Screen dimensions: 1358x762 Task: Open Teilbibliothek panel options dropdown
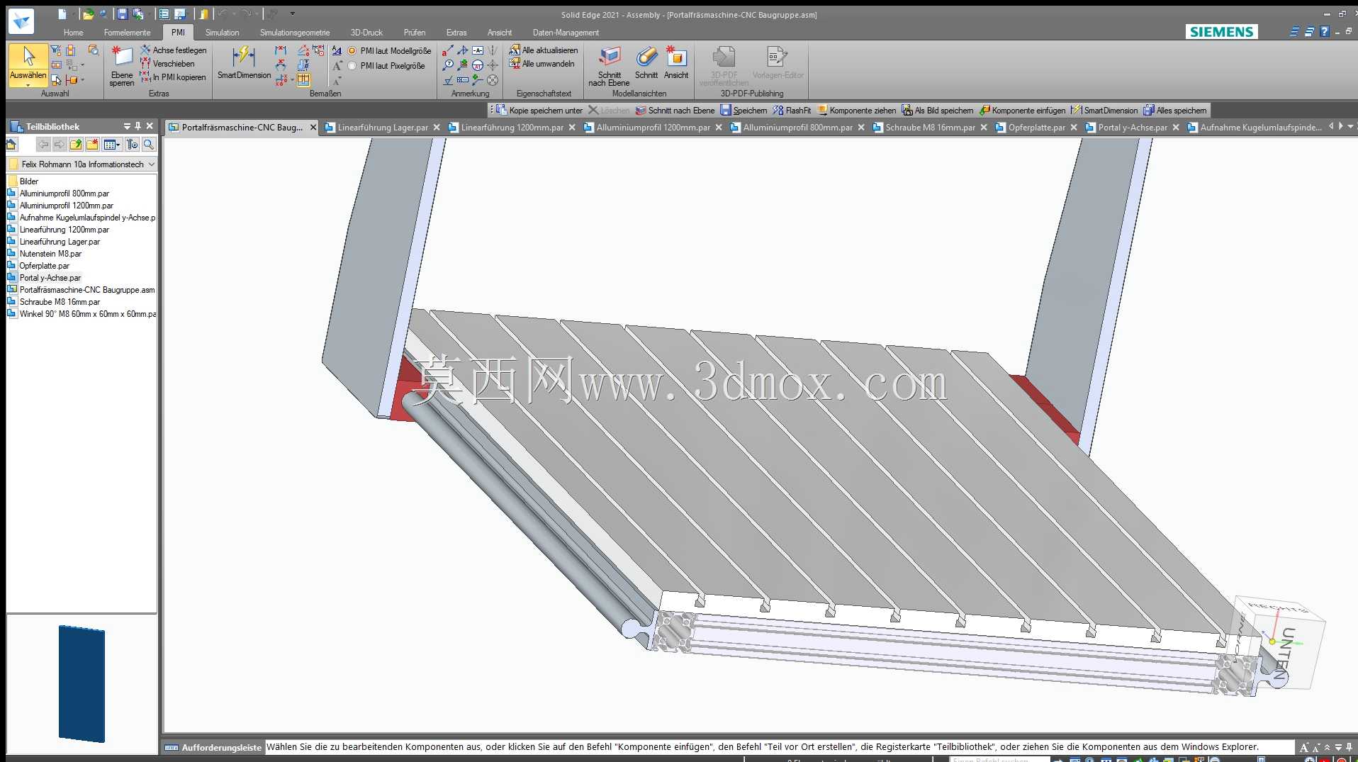127,126
